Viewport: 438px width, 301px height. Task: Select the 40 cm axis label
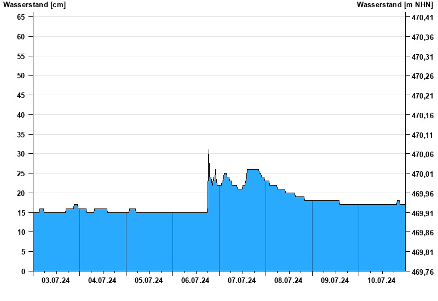pyautogui.click(x=21, y=115)
